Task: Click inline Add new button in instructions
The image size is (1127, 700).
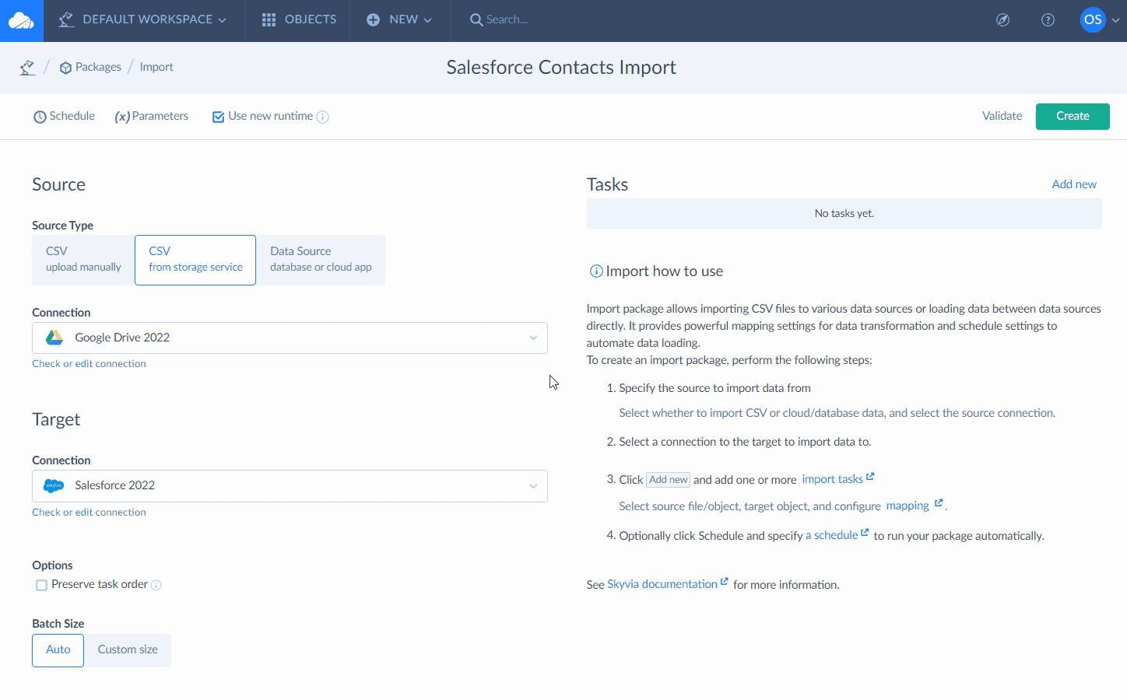Action: pyautogui.click(x=669, y=480)
